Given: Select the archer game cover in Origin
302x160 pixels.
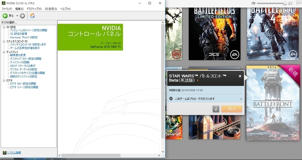Looking at the screenshot, I should [x=174, y=34].
